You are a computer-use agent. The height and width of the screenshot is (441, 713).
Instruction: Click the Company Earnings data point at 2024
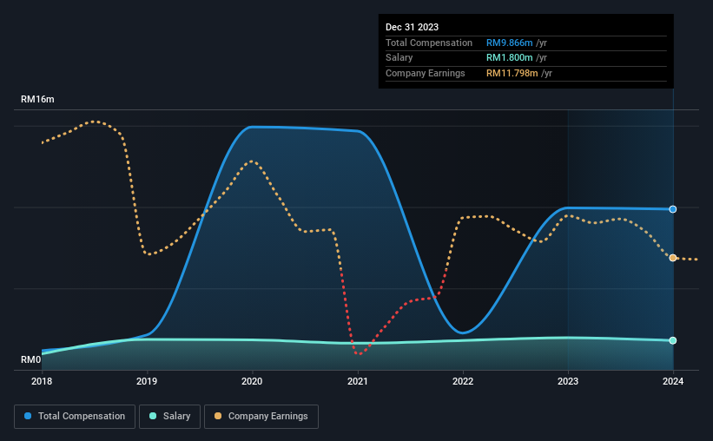[672, 258]
